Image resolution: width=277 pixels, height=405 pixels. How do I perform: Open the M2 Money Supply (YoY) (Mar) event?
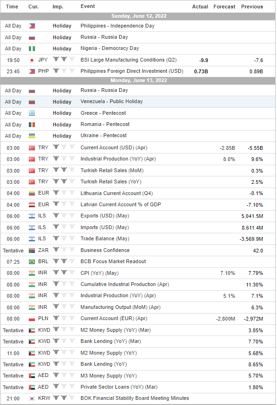[x=116, y=330]
